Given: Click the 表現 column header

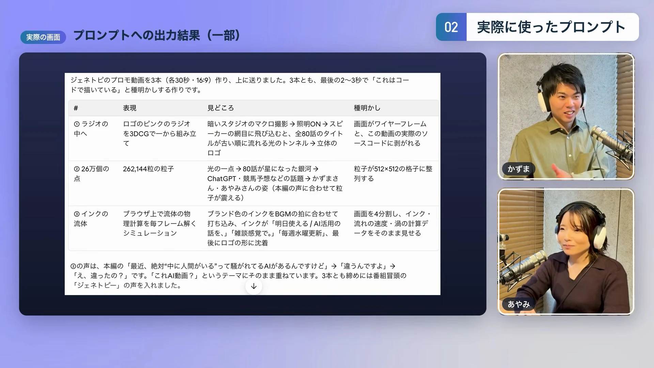Looking at the screenshot, I should [129, 108].
